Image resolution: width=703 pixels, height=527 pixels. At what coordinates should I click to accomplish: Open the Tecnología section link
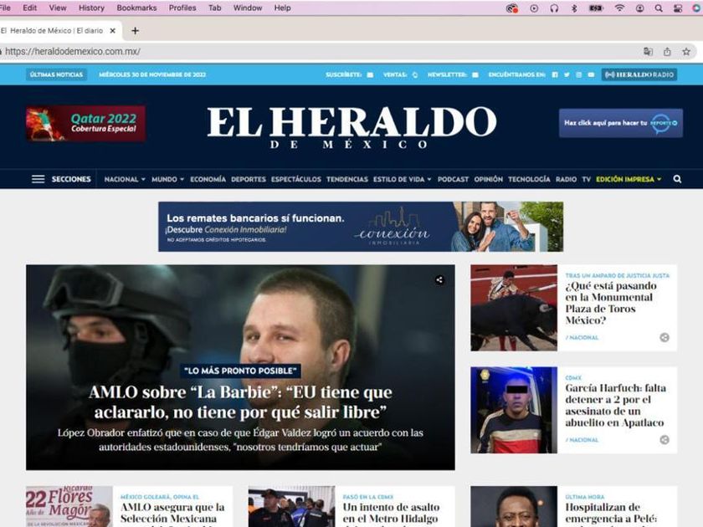[529, 179]
